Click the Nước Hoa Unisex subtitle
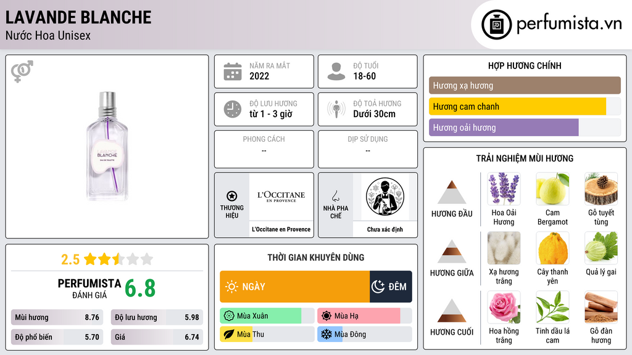632x355 pixels. tap(48, 35)
